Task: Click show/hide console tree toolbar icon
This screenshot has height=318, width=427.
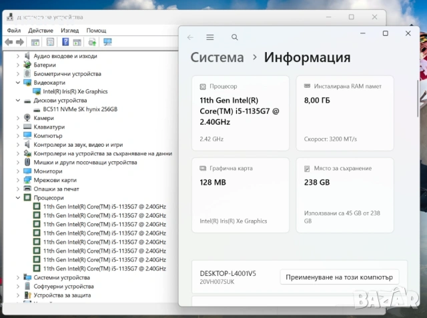Action: coord(35,42)
